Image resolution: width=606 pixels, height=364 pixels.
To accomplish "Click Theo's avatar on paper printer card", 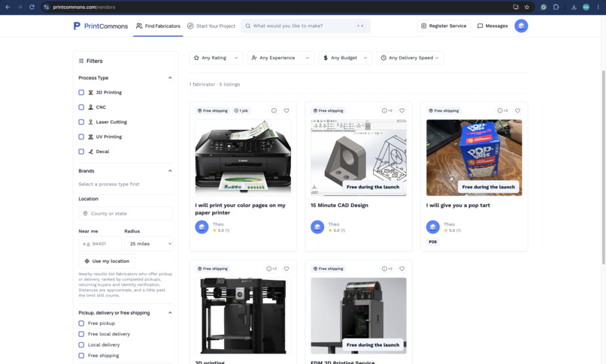I will point(201,227).
